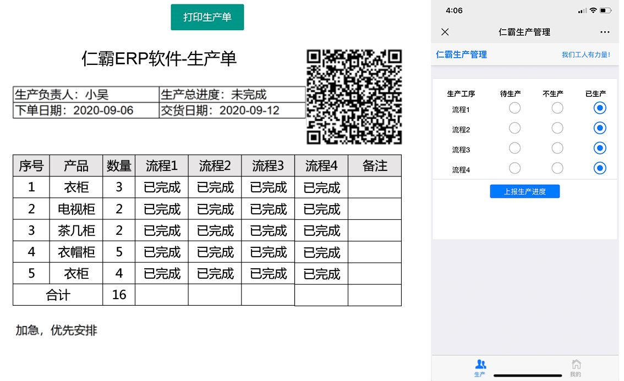Screen dimensions: 624x381
Task: Click the 流程1 table column header
Action: 162,165
